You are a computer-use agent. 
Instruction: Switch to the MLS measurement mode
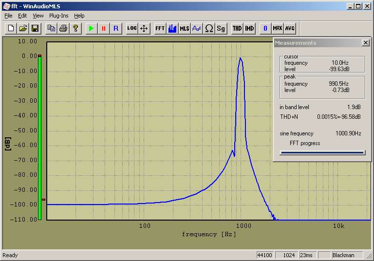(x=185, y=28)
